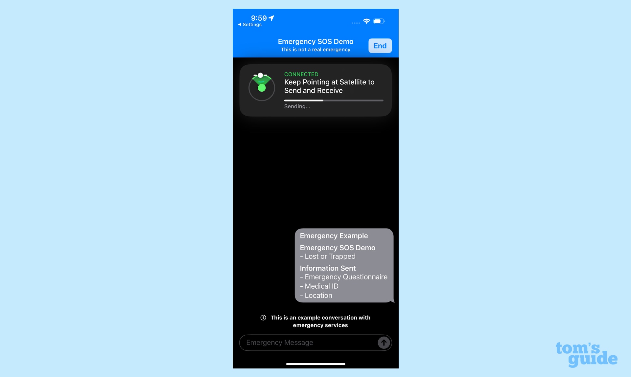Tap the send message arrow icon
Viewport: 631px width, 377px height.
click(x=383, y=343)
